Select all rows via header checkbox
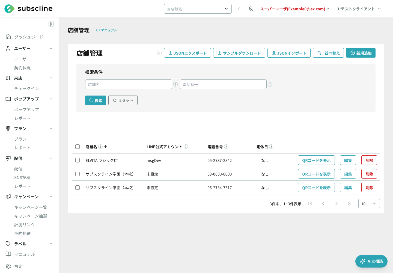The width and height of the screenshot is (393, 273). click(78, 147)
